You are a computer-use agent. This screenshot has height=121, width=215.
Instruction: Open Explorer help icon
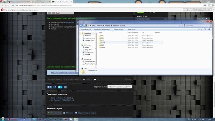click(x=209, y=29)
